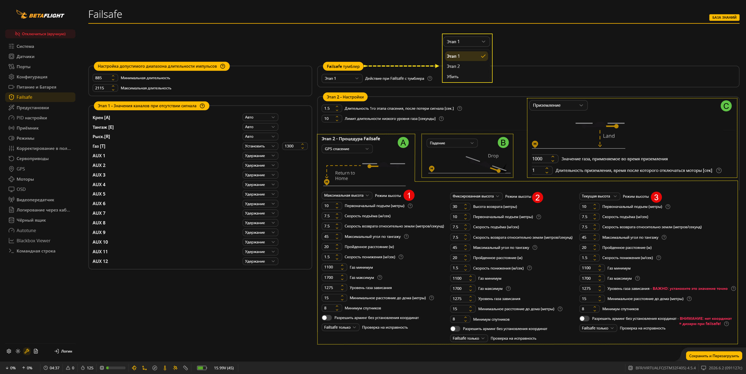Click the compass magnetometer status icon
746x374 pixels.
(155, 368)
